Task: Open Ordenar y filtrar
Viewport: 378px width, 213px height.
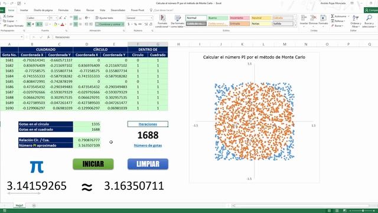Action: (356, 21)
